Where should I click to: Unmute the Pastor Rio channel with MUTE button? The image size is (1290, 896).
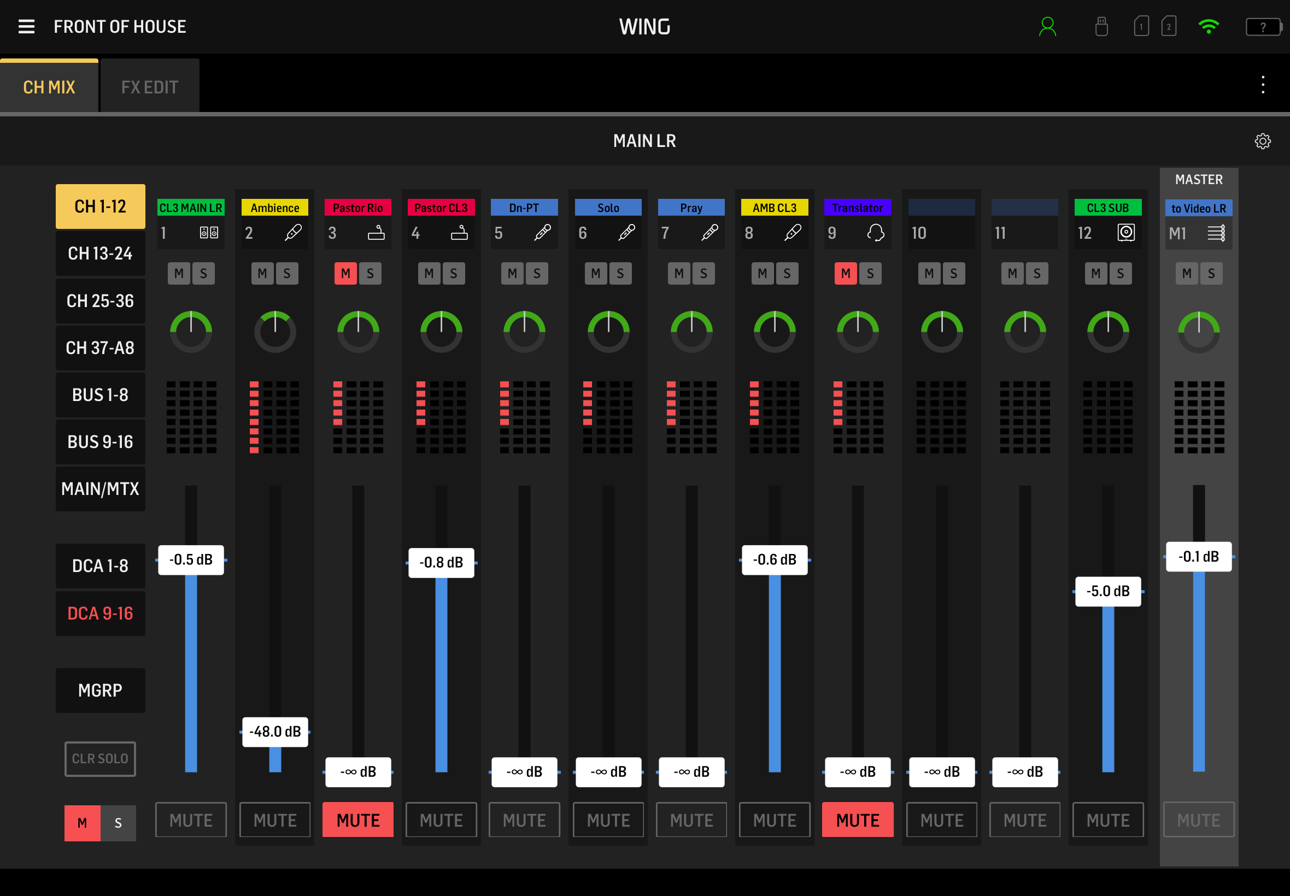pos(357,820)
